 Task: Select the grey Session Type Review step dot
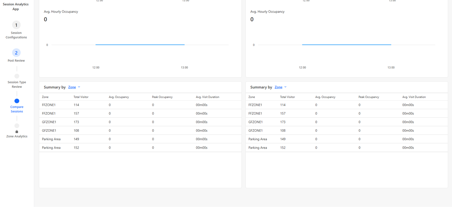pyautogui.click(x=17, y=76)
